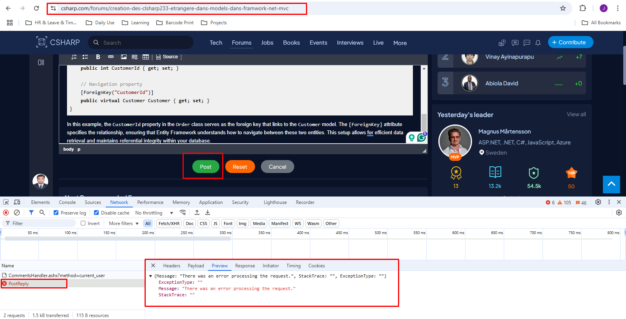The width and height of the screenshot is (626, 319).
Task: Switch to the Elements tab in DevTools
Action: pos(40,202)
